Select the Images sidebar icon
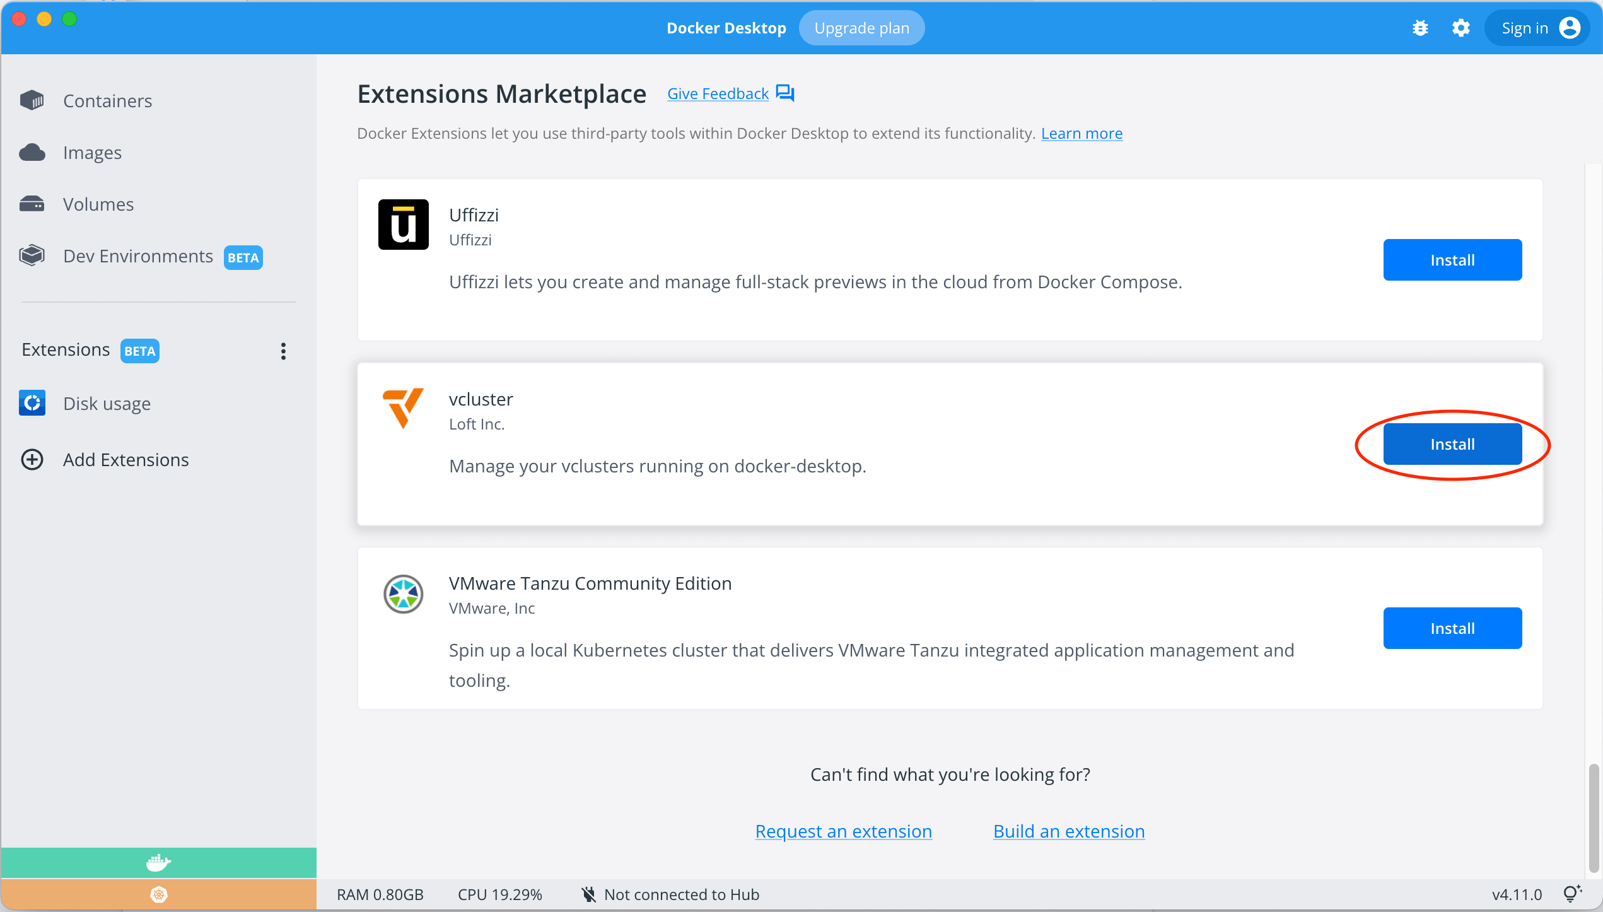The height and width of the screenshot is (912, 1603). tap(32, 151)
